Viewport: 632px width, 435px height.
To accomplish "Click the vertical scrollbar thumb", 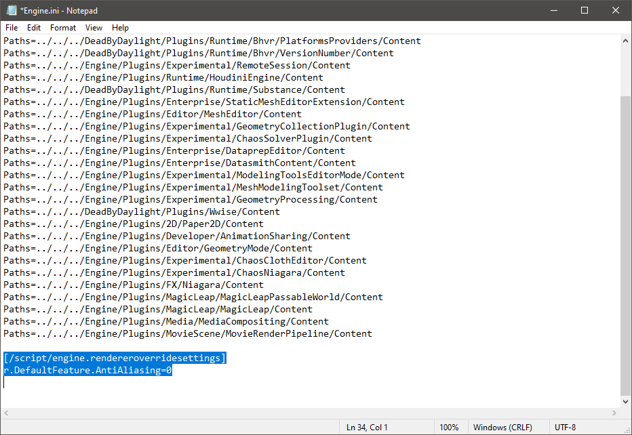I will pos(625,244).
